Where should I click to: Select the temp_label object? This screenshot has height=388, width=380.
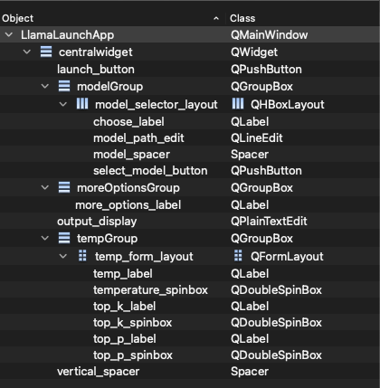pyautogui.click(x=123, y=274)
